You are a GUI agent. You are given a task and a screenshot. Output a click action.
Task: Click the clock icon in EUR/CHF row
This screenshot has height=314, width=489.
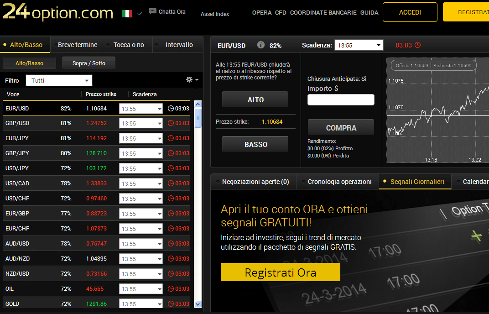coord(171,229)
